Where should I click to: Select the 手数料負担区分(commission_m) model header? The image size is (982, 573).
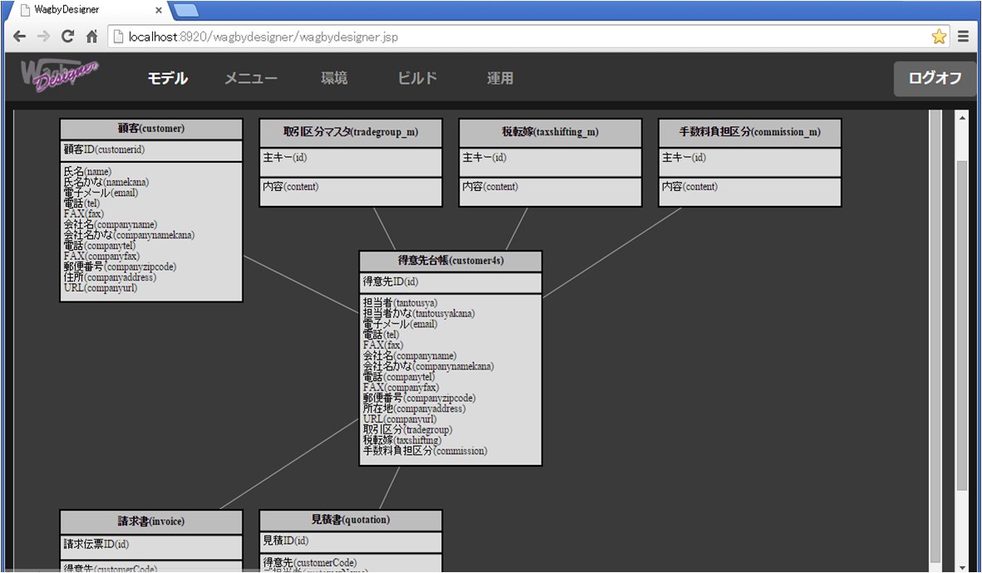click(x=749, y=133)
